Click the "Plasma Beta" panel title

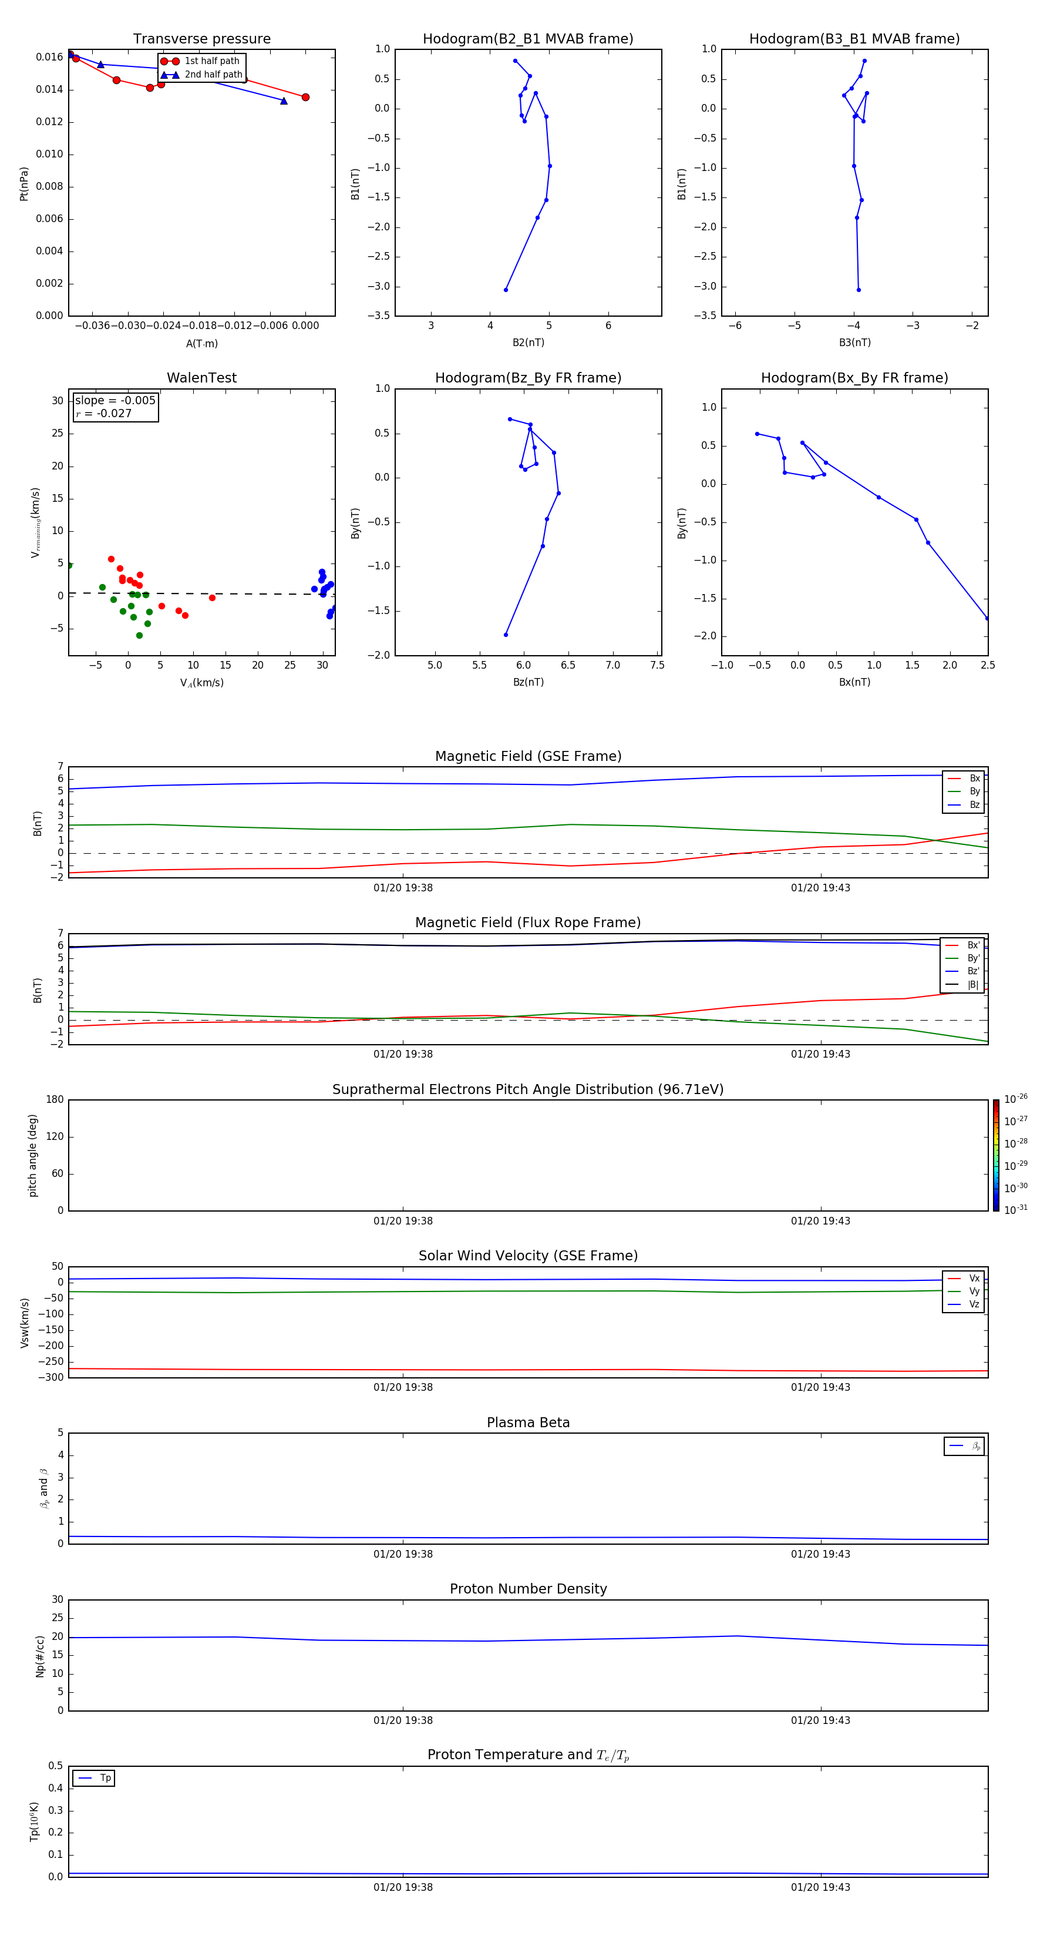point(528,1423)
